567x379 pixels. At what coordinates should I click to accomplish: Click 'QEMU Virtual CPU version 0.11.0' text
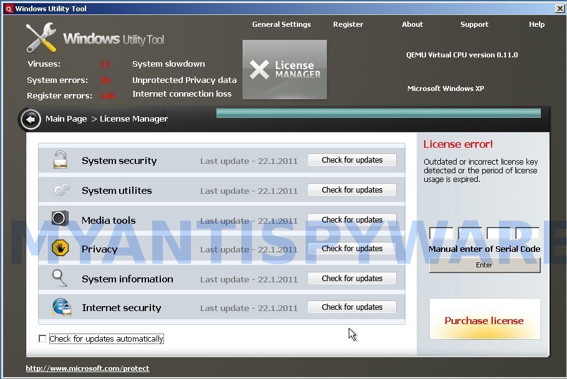tap(462, 55)
